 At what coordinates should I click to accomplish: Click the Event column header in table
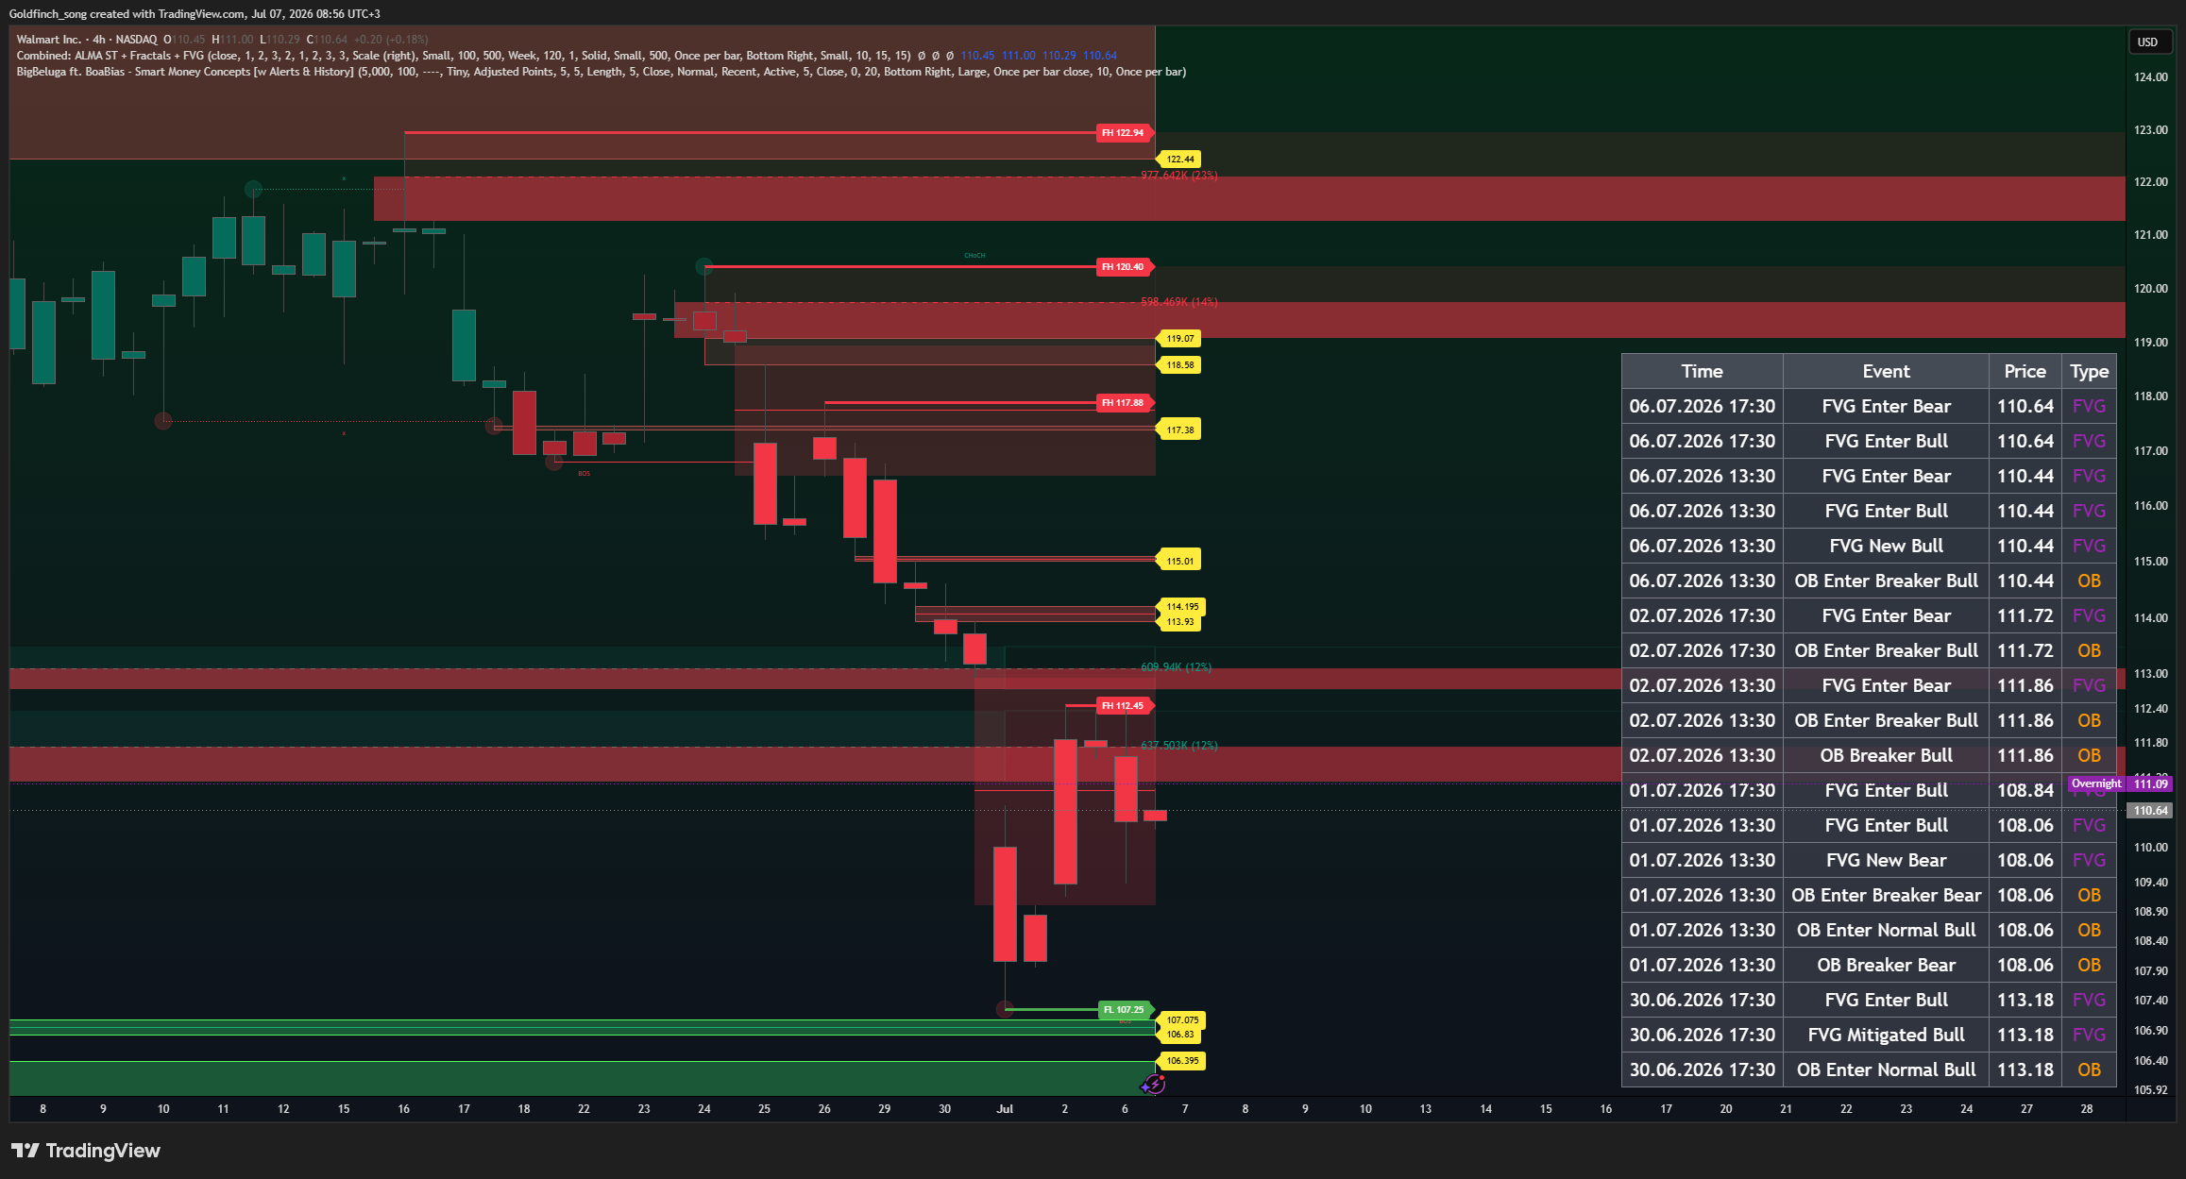(1886, 372)
